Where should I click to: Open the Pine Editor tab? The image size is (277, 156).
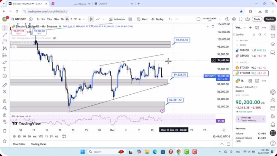pyautogui.click(x=19, y=144)
